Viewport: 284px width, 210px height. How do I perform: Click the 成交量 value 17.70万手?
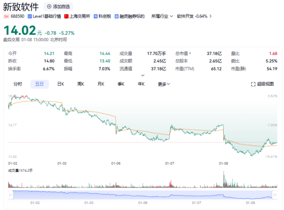point(156,54)
